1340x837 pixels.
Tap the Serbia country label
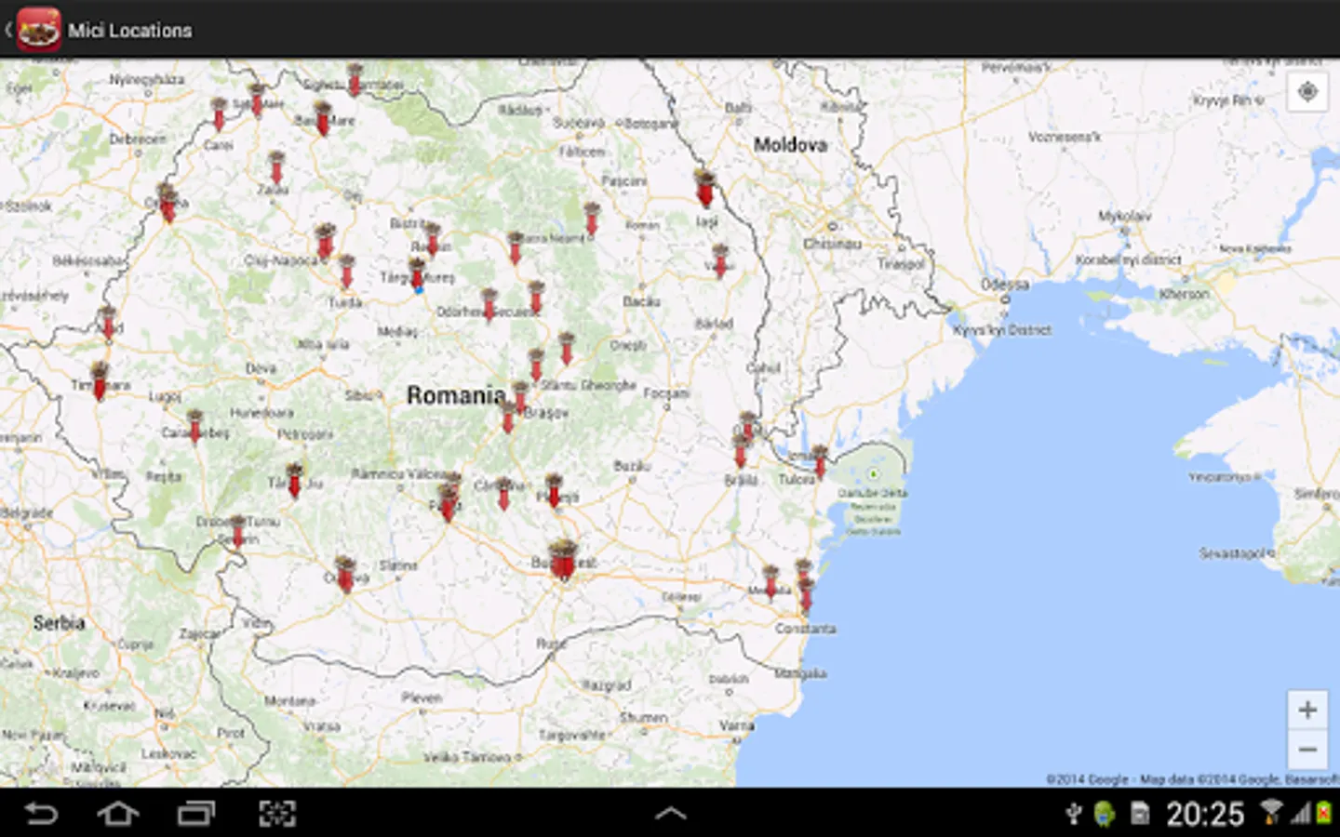[59, 623]
